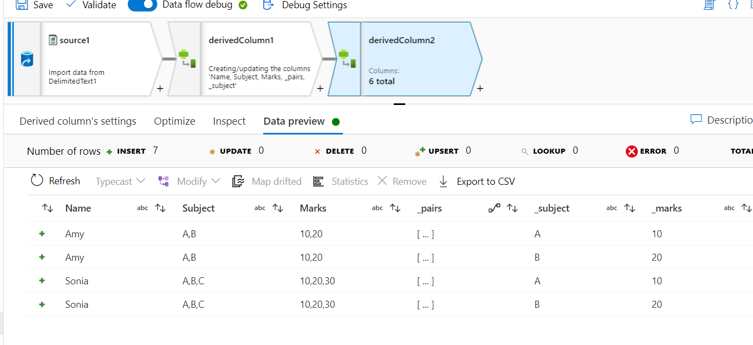This screenshot has height=345, width=753.
Task: Open the Modify dropdown menu
Action: coord(189,182)
